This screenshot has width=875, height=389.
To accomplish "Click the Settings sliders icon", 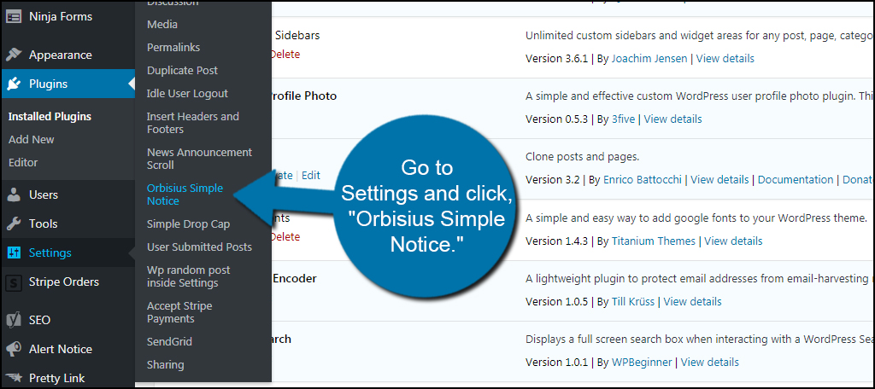I will click(14, 253).
